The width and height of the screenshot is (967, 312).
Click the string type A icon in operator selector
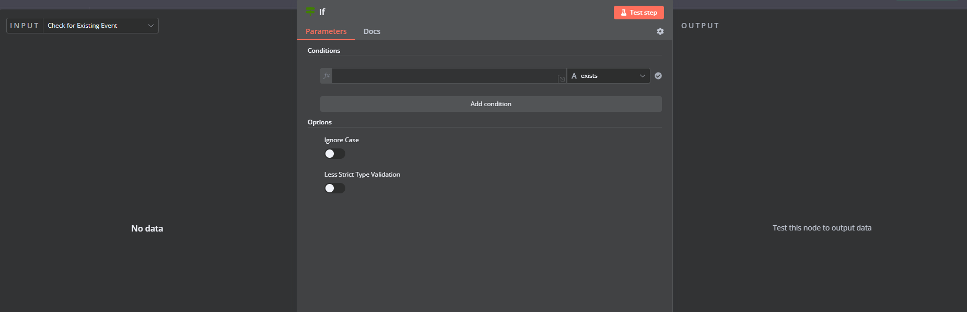pyautogui.click(x=574, y=76)
